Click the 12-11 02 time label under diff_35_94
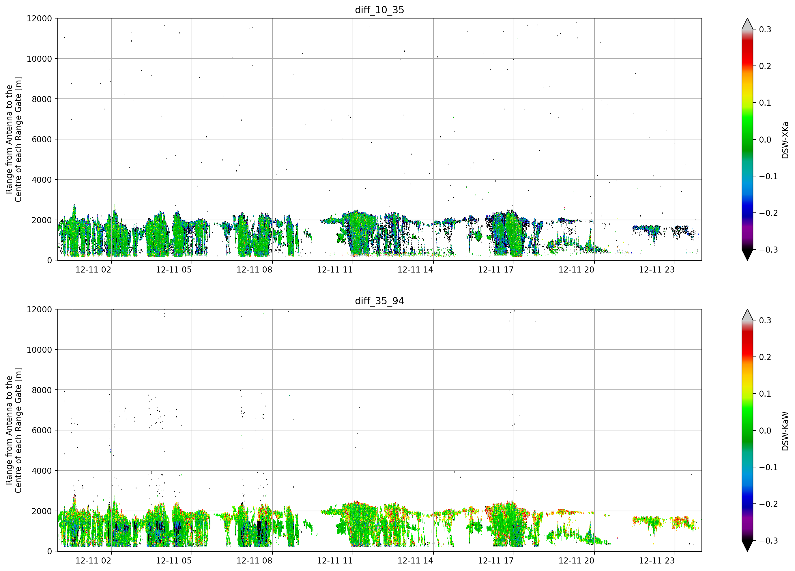This screenshot has height=571, width=795. pyautogui.click(x=93, y=561)
